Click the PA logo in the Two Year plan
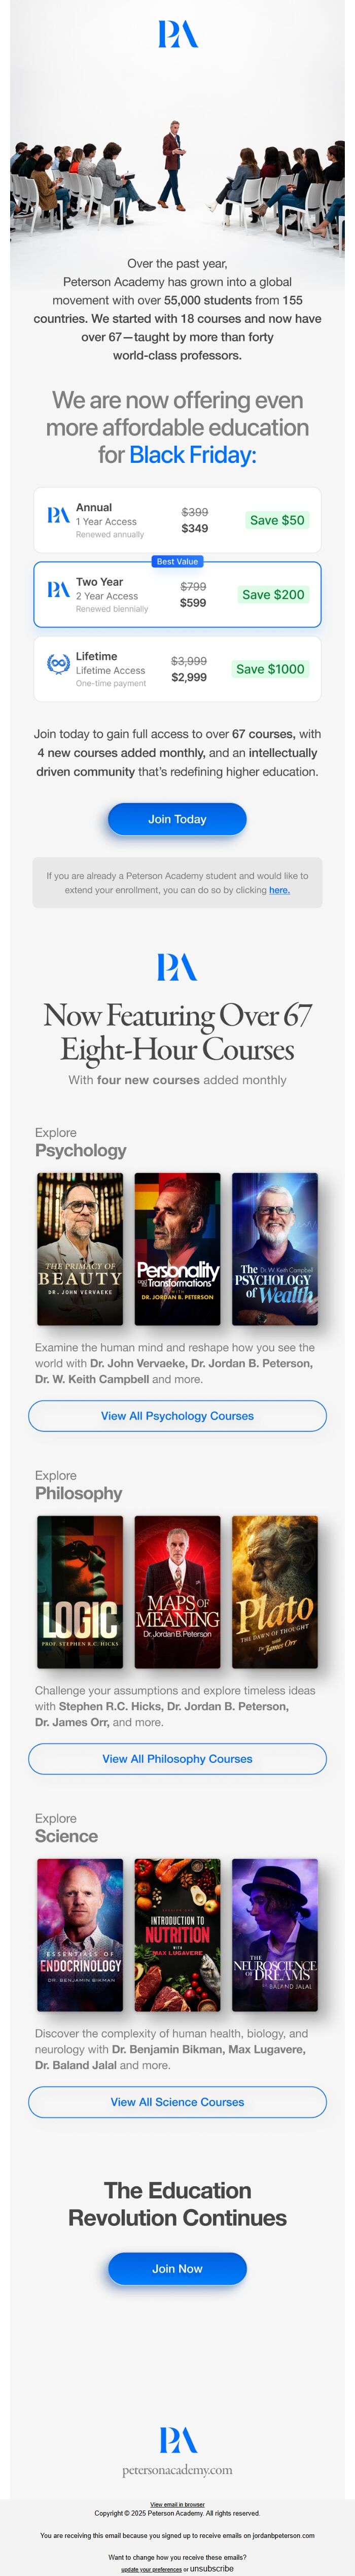 tap(59, 589)
